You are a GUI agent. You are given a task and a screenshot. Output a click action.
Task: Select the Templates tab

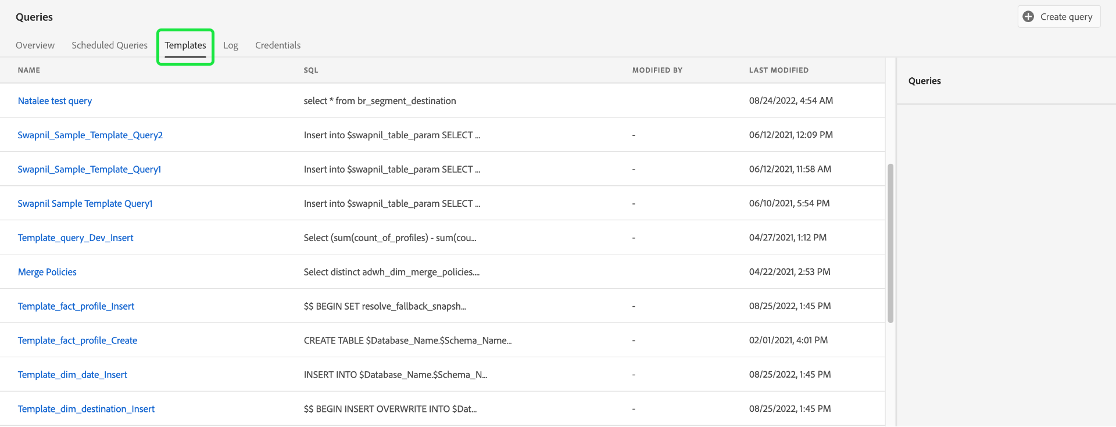185,45
